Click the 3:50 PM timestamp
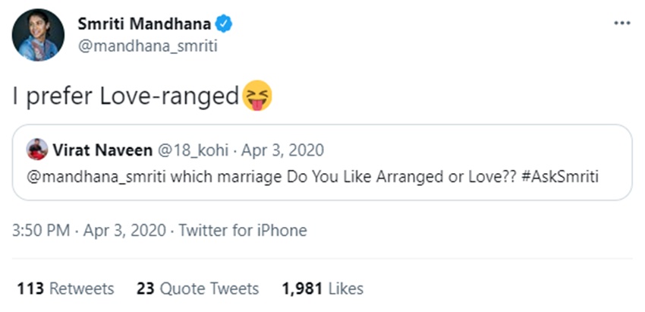The width and height of the screenshot is (645, 312). click(x=42, y=230)
